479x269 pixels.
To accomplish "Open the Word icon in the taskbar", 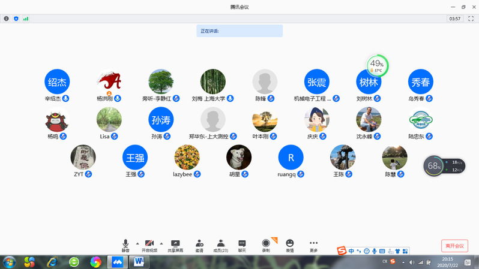I will click(139, 262).
